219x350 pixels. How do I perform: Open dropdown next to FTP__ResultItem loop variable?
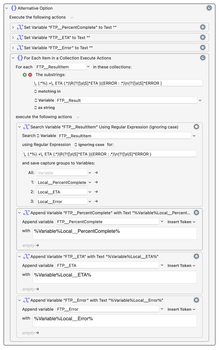click(89, 67)
